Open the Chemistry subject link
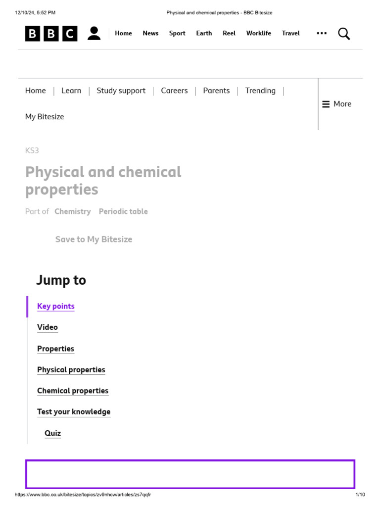380x507 pixels. pyautogui.click(x=73, y=211)
